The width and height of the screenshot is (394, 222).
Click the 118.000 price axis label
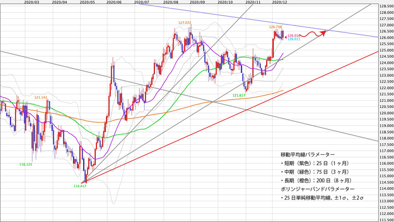[x=387, y=138]
